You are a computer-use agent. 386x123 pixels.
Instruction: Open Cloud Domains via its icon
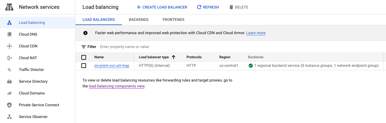(9, 93)
